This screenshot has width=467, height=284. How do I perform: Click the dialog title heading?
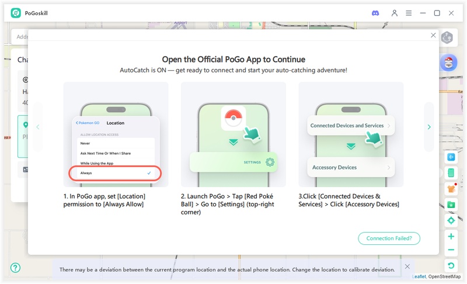click(233, 60)
